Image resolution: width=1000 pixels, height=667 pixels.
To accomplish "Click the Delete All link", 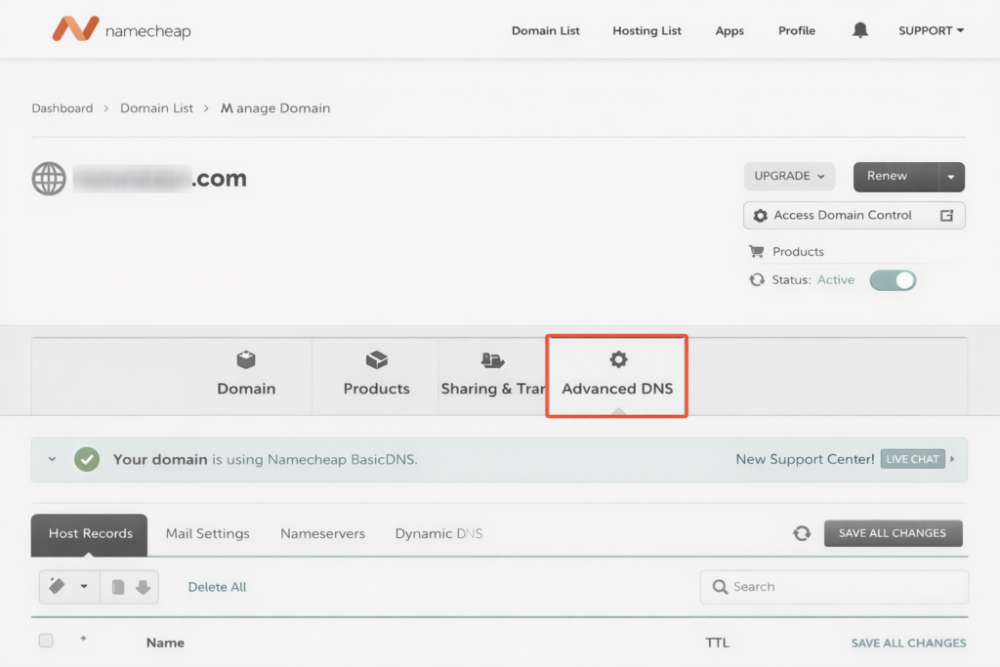I will click(216, 587).
